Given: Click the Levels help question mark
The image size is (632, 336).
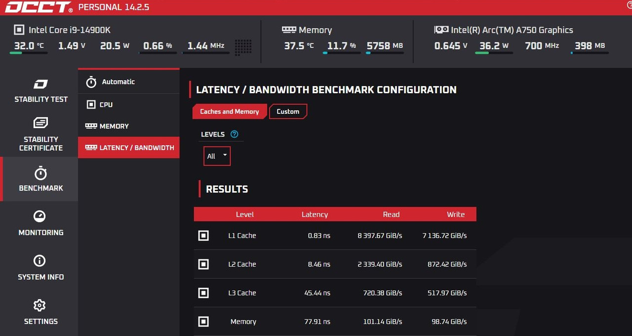Looking at the screenshot, I should (235, 134).
